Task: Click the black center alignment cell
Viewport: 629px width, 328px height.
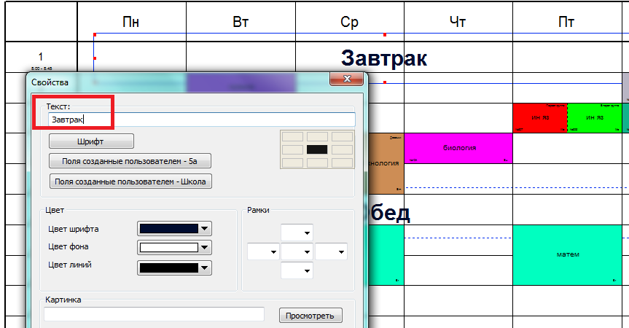Action: [317, 149]
